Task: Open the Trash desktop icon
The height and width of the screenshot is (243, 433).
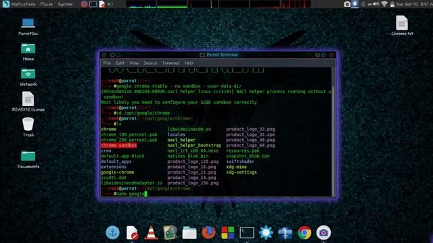Action: pos(28,127)
